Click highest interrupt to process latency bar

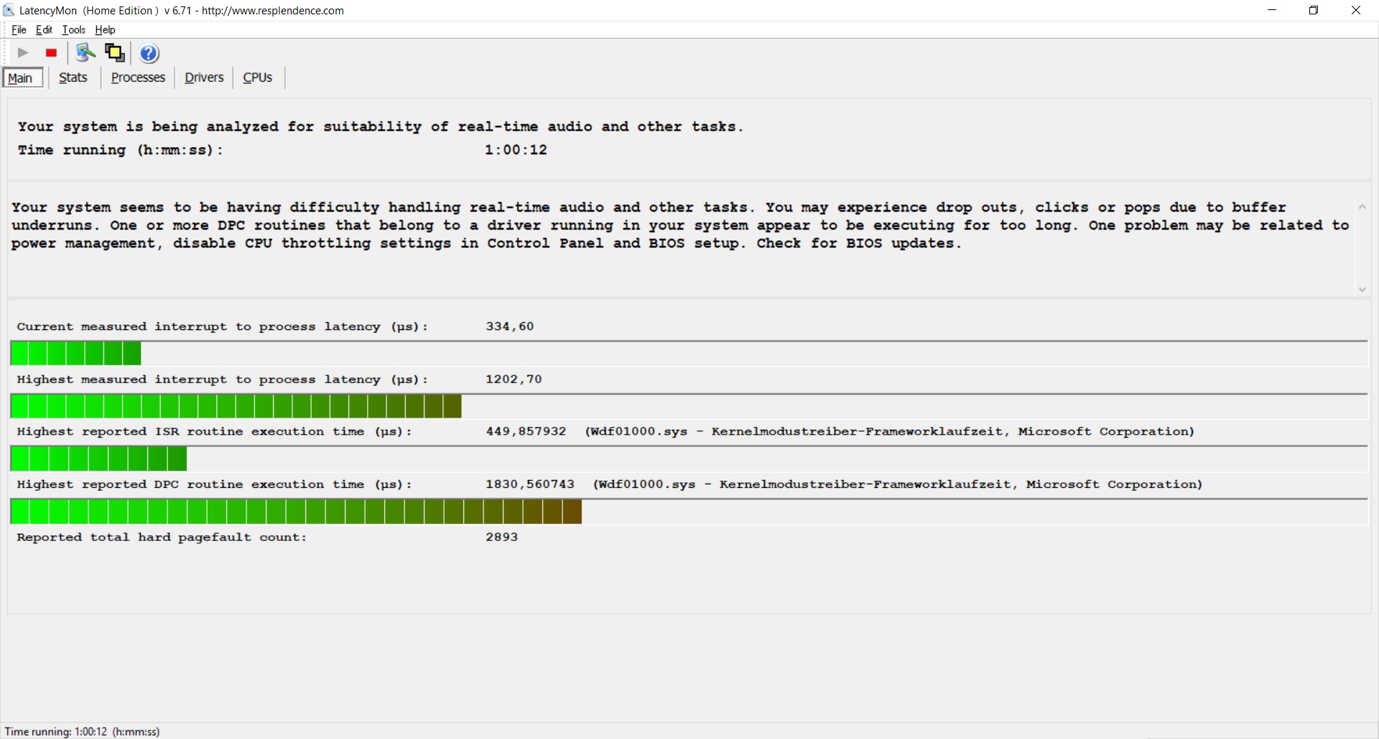(x=236, y=406)
